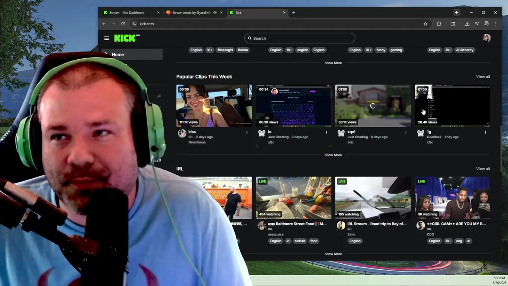508x286 pixels.
Task: View all IRL streams
Action: pyautogui.click(x=483, y=169)
